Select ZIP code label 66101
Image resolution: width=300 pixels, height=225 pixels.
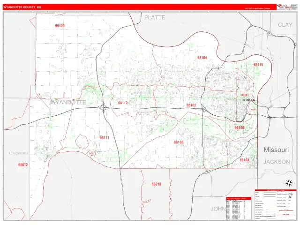coord(245,95)
